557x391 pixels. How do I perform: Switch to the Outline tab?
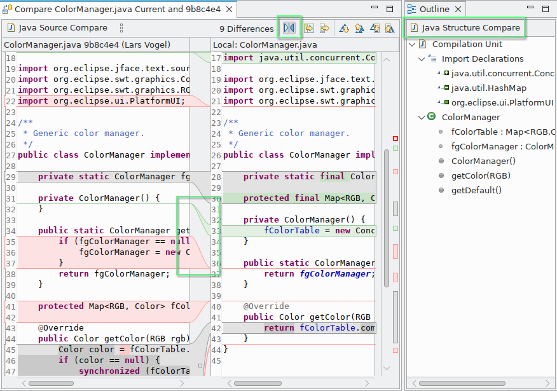(434, 10)
